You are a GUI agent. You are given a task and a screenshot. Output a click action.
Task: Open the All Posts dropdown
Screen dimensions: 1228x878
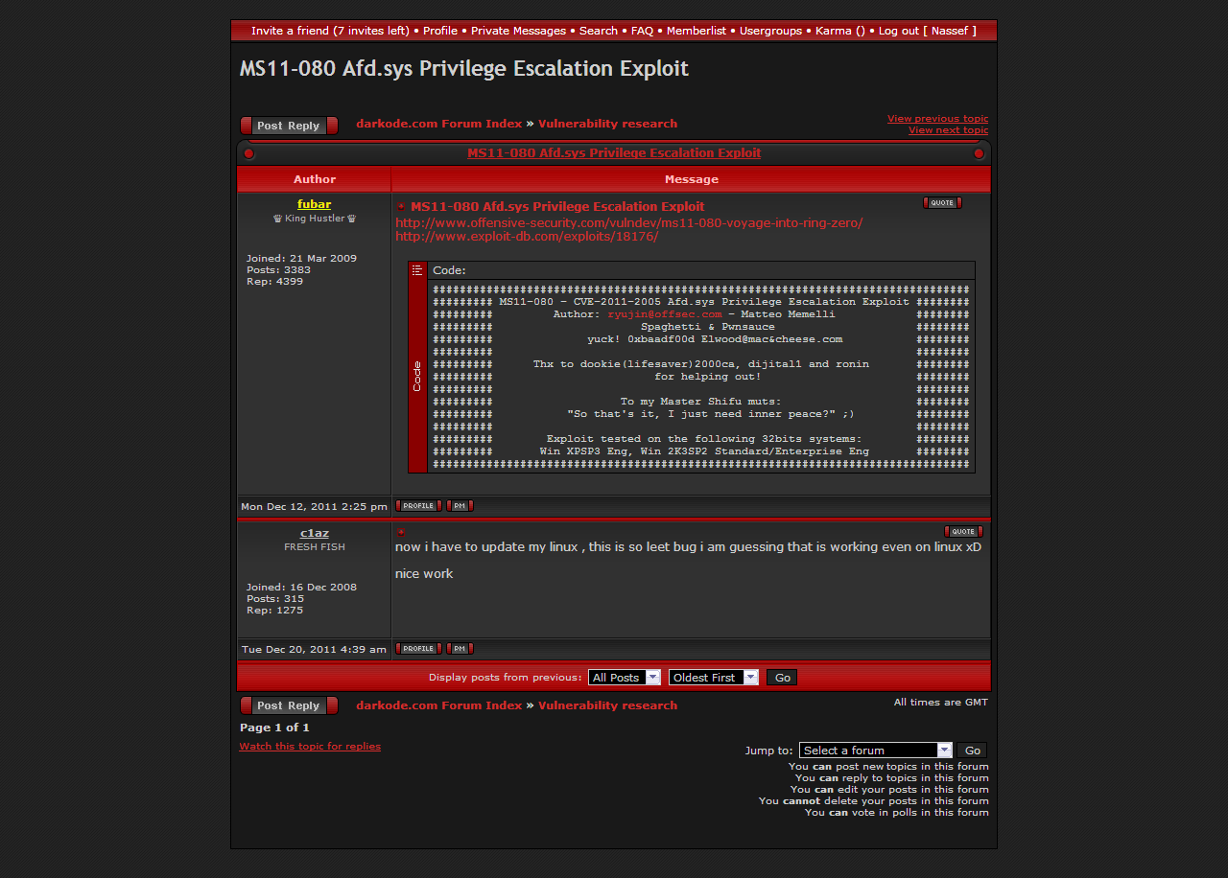click(625, 678)
